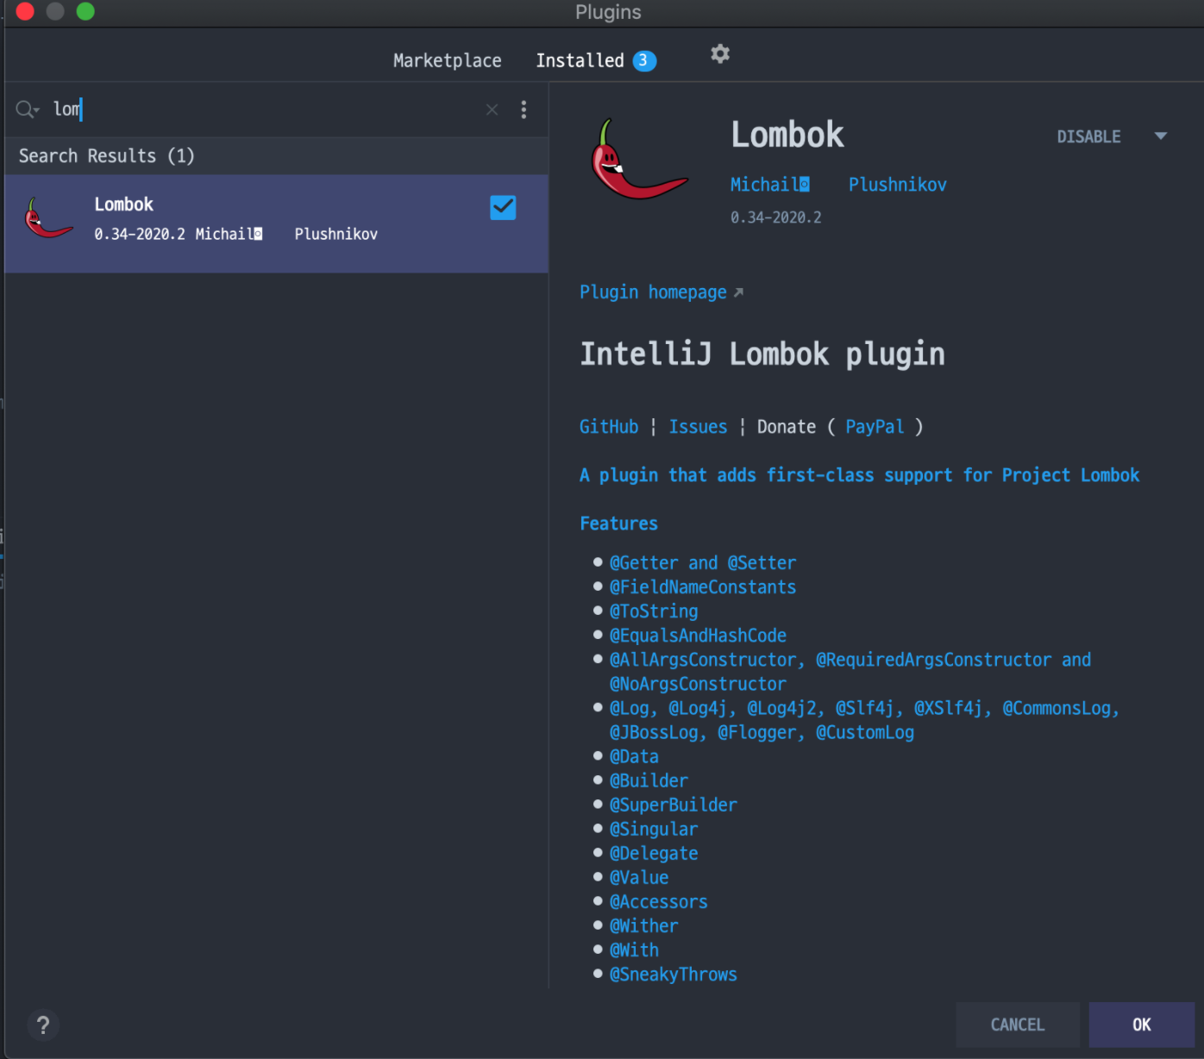Click the Lombok chili icon in results list

(48, 218)
